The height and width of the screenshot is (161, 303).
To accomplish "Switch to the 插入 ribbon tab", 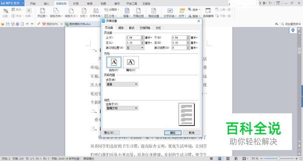I will (46, 3).
